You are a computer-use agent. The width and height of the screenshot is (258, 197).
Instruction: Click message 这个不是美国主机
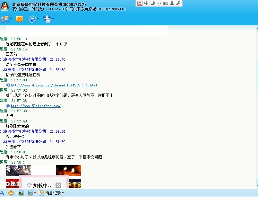pyautogui.click(x=21, y=65)
